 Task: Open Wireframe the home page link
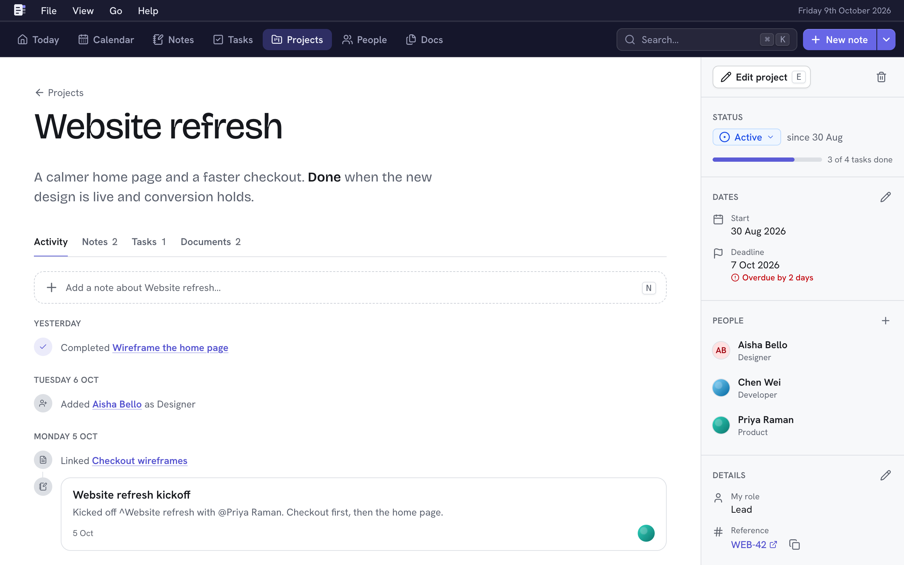pos(170,347)
